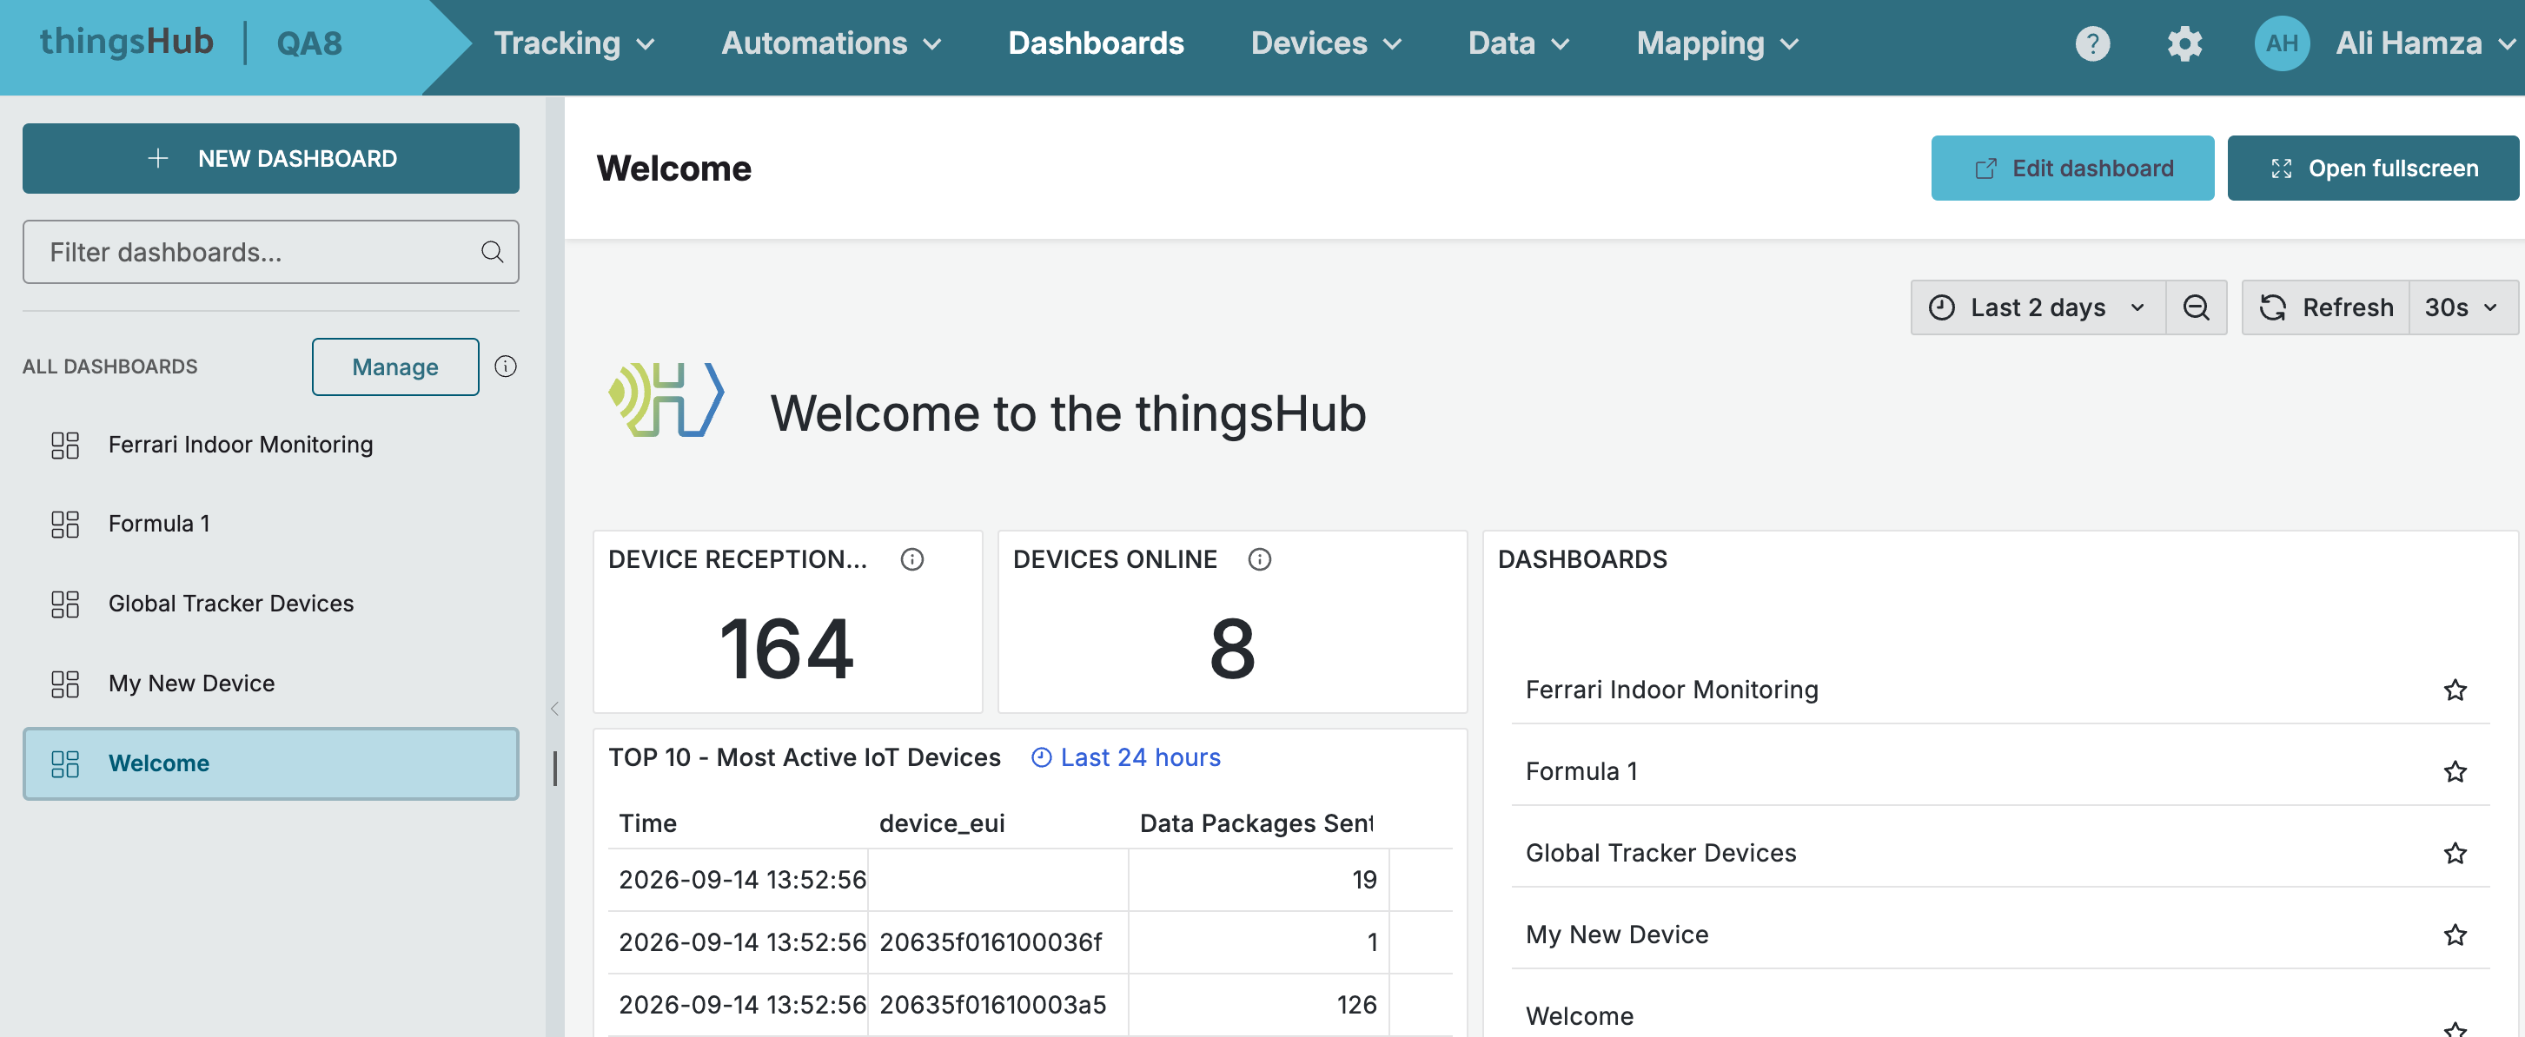Star the Ferrari Indoor Monitoring dashboard

tap(2455, 690)
